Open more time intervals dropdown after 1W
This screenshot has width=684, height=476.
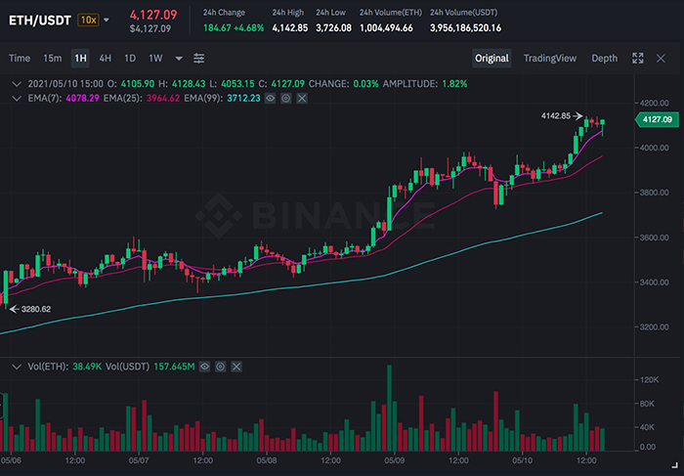click(x=178, y=58)
